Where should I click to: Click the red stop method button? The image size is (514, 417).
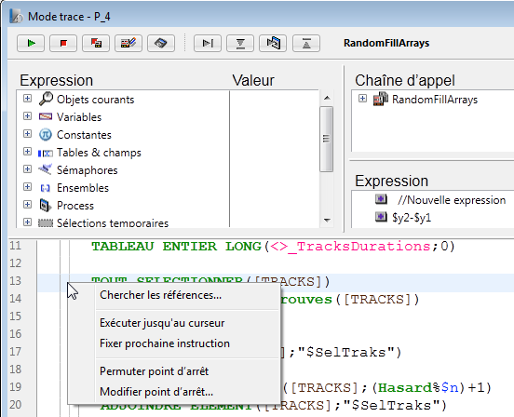(63, 43)
